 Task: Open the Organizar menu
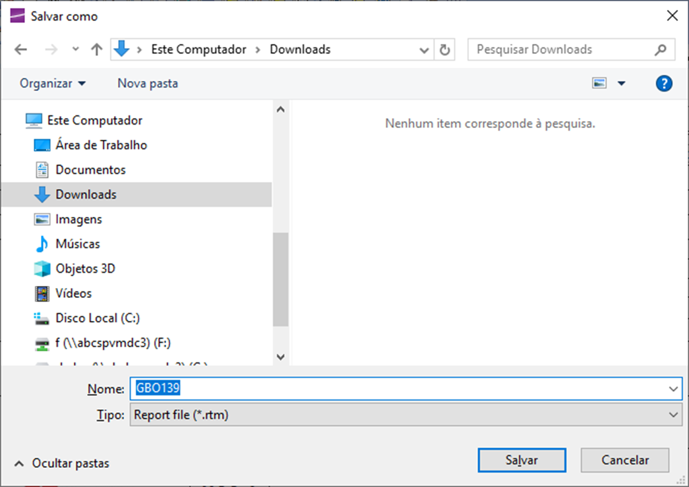pos(53,84)
